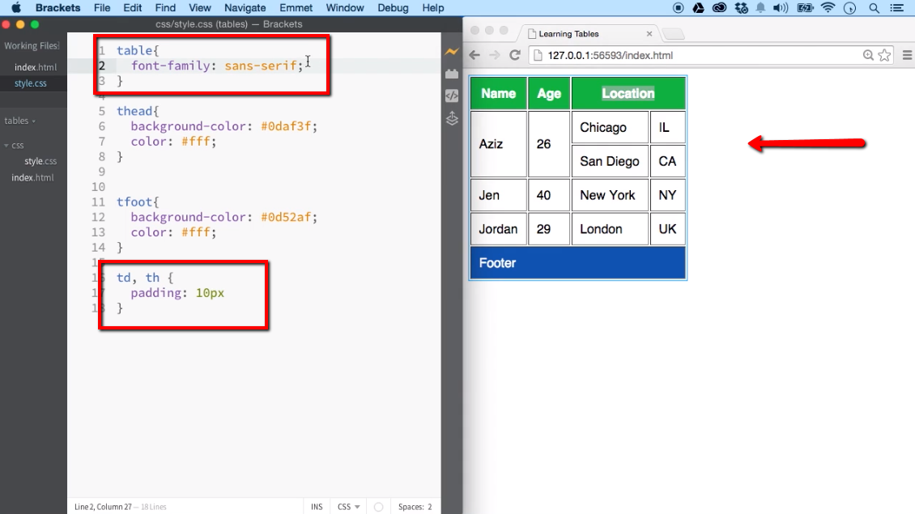Image resolution: width=915 pixels, height=514 pixels.
Task: Click the Wi-Fi icon in menu bar
Action: pos(828,8)
